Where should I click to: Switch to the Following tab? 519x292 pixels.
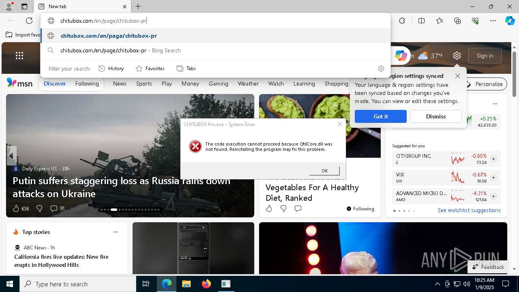click(87, 84)
